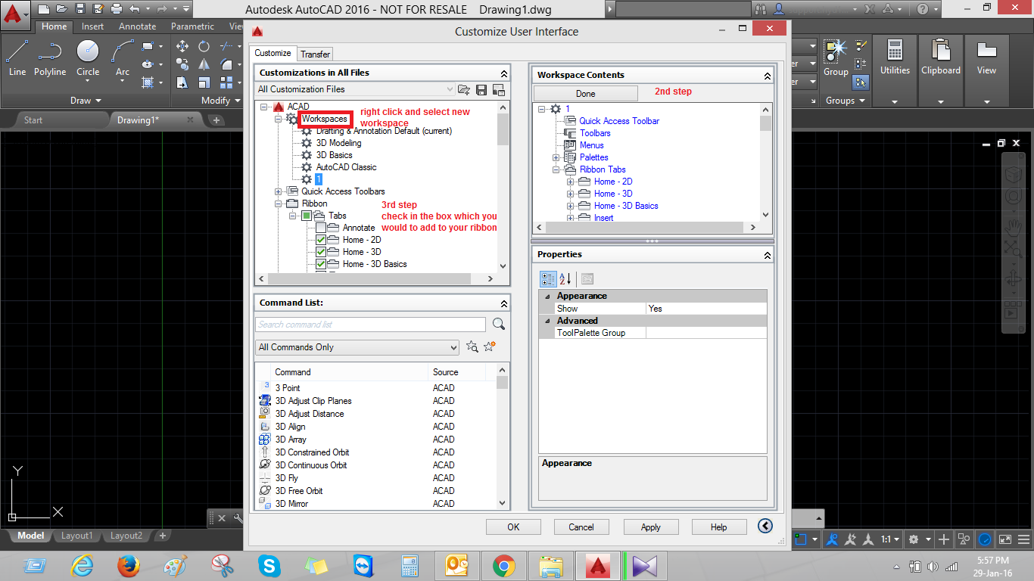Viewport: 1034px width, 581px height.
Task: Check the Annotate tab checkbox
Action: point(321,228)
